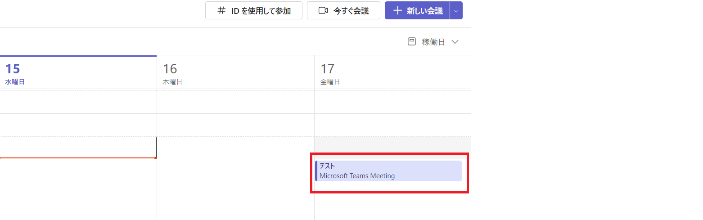Select Thursday the 16th column header
The image size is (703, 220).
tap(235, 72)
